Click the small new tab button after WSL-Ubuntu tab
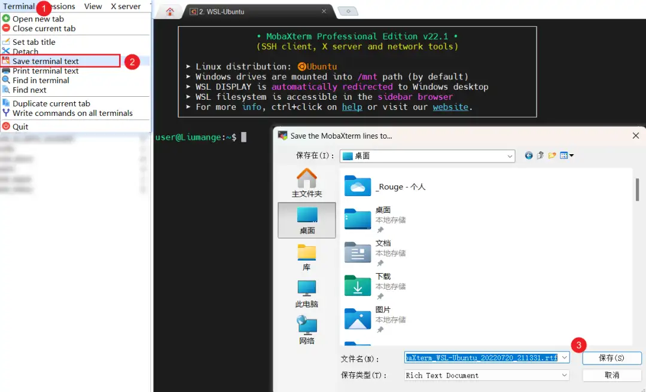Viewport: 646px width, 392px height. (x=348, y=11)
